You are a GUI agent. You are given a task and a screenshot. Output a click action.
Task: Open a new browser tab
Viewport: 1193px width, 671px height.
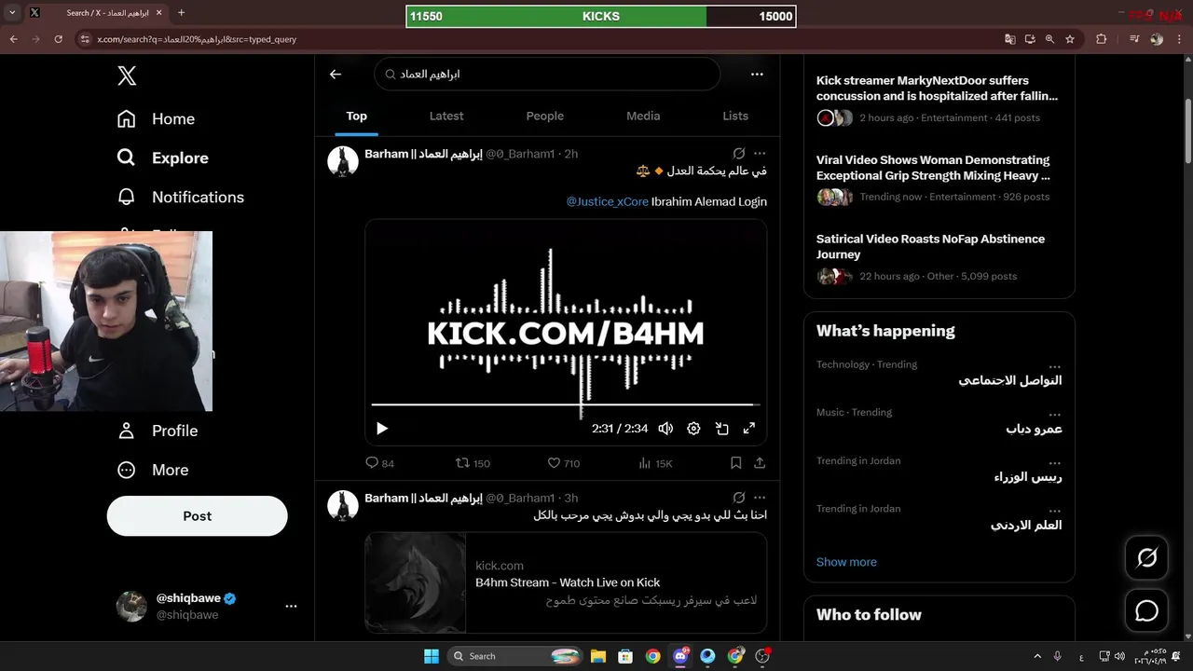tap(181, 13)
